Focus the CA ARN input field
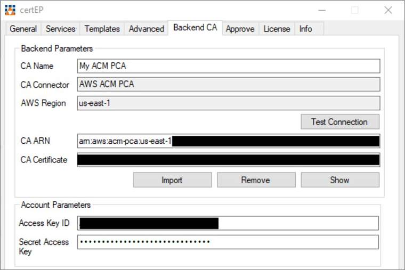This screenshot has width=405, height=270. [x=229, y=141]
